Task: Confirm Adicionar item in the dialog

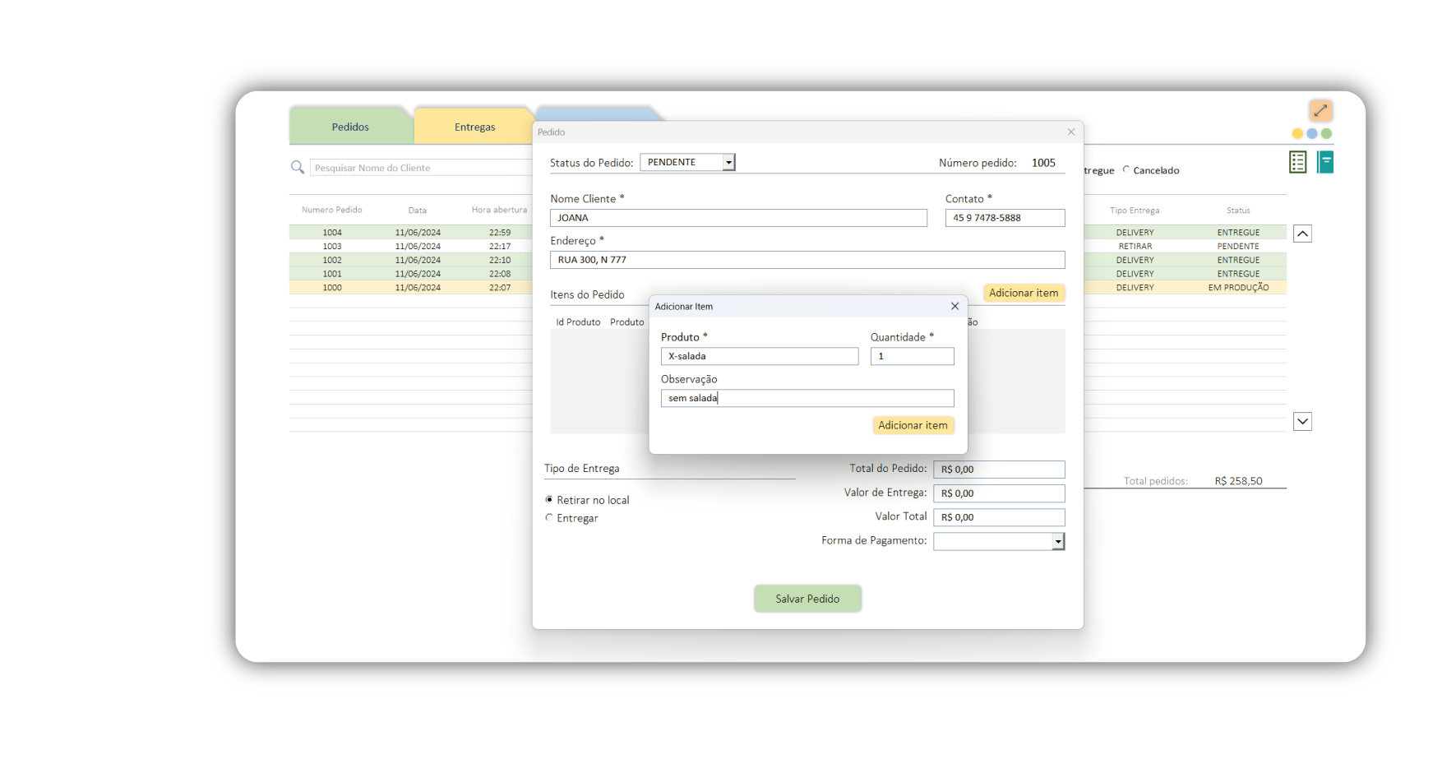Action: (913, 425)
